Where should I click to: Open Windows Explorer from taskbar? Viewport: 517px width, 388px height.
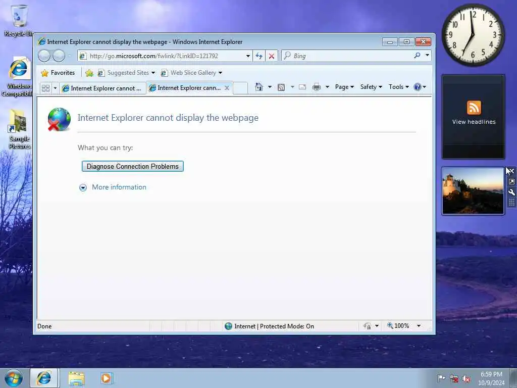click(77, 378)
